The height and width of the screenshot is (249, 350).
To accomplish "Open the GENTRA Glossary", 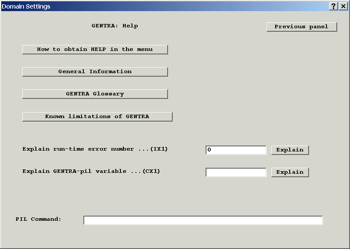I will [95, 94].
